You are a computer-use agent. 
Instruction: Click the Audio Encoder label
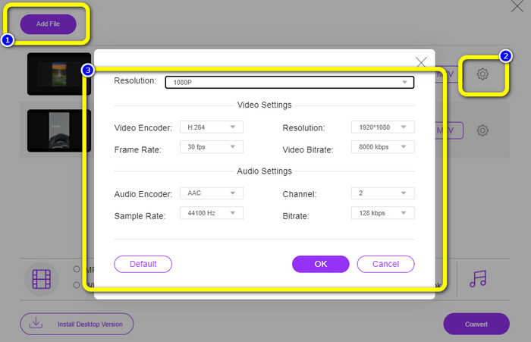[x=143, y=194]
